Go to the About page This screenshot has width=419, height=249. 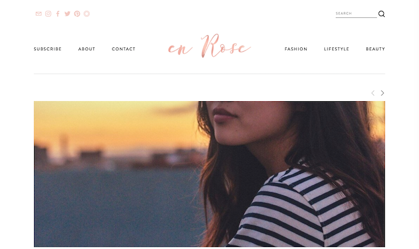point(87,49)
